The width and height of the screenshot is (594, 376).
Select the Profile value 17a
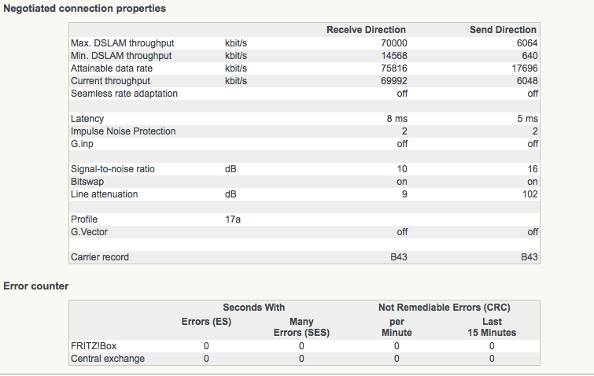coord(233,219)
